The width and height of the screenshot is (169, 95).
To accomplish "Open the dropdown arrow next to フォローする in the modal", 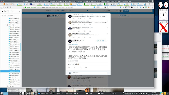I will [x=107, y=41].
